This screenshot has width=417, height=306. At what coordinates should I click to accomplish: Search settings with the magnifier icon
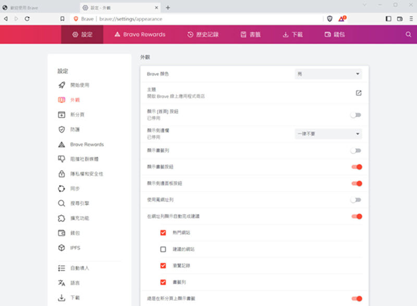408,34
